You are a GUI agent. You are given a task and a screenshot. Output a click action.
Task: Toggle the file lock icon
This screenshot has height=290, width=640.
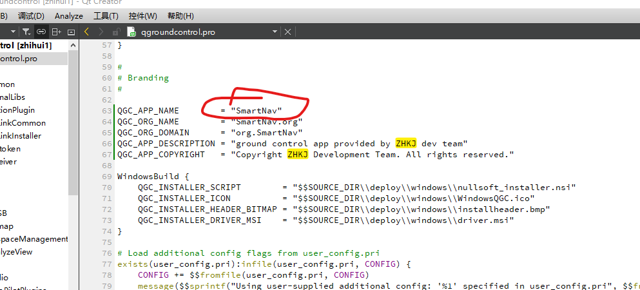pos(116,32)
